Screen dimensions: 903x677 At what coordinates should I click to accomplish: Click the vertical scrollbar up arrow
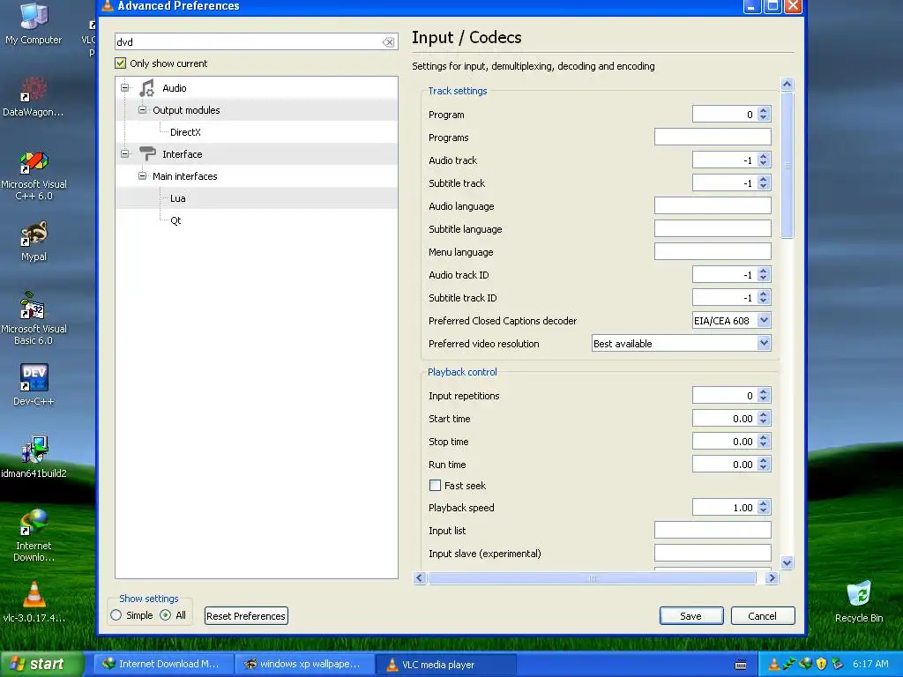[787, 85]
